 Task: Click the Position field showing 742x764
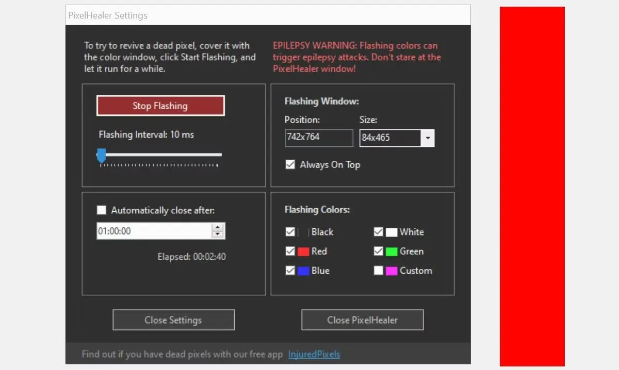click(x=318, y=138)
